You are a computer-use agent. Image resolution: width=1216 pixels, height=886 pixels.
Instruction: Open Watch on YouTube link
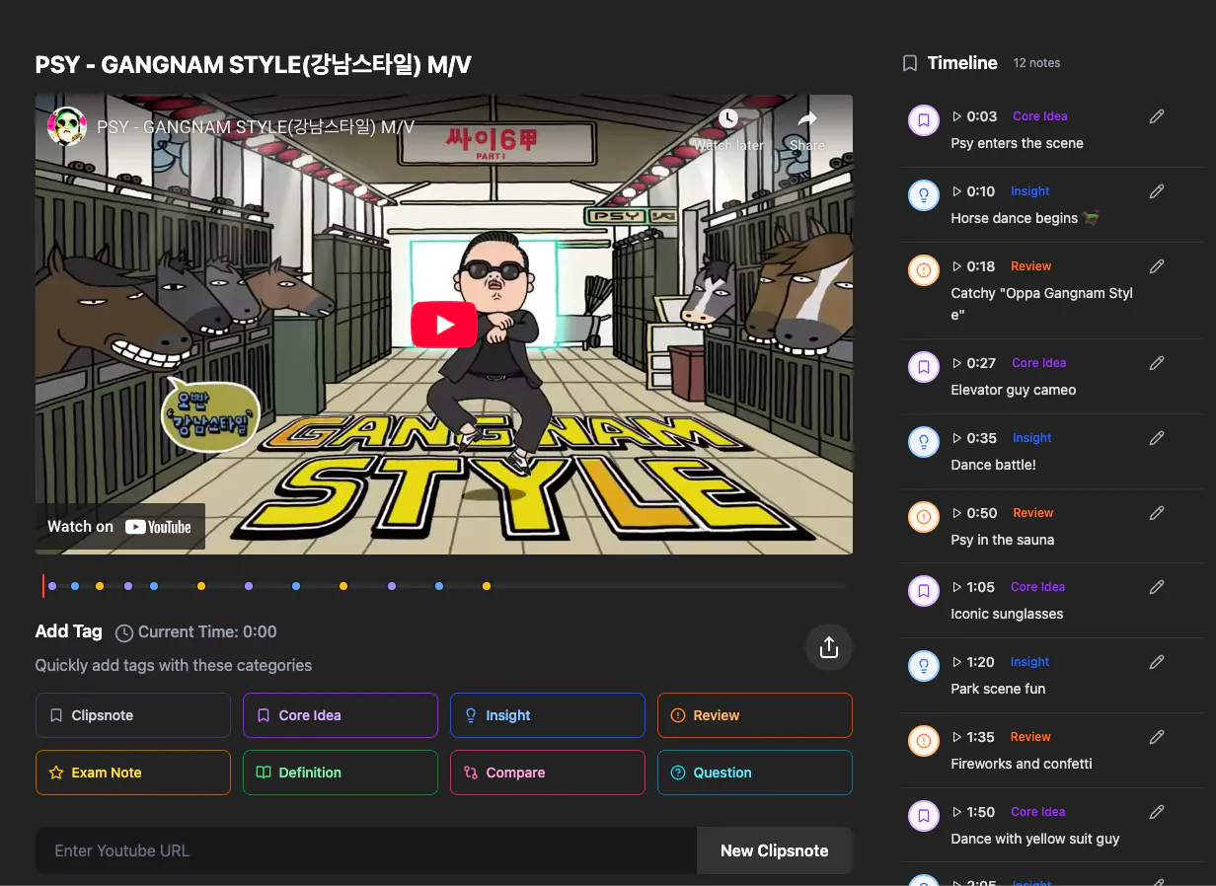[119, 527]
